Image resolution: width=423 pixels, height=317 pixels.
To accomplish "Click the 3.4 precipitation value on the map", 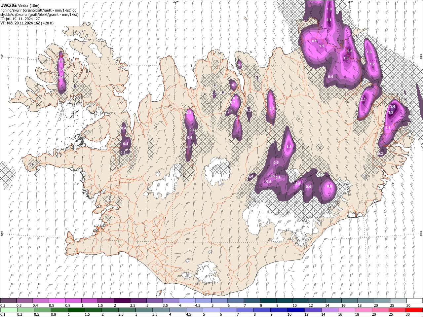I will pyautogui.click(x=393, y=107).
